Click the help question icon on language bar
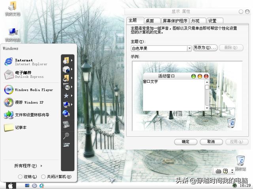Image resolution: width=253 pixels, height=189 pixels. (x=225, y=171)
